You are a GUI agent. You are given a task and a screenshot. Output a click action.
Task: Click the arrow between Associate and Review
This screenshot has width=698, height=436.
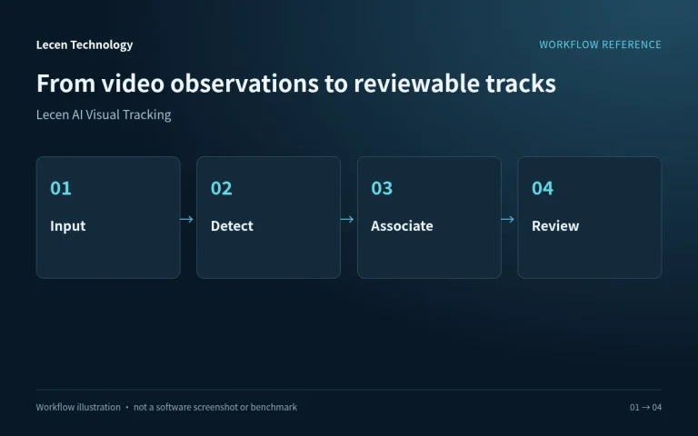tap(508, 219)
